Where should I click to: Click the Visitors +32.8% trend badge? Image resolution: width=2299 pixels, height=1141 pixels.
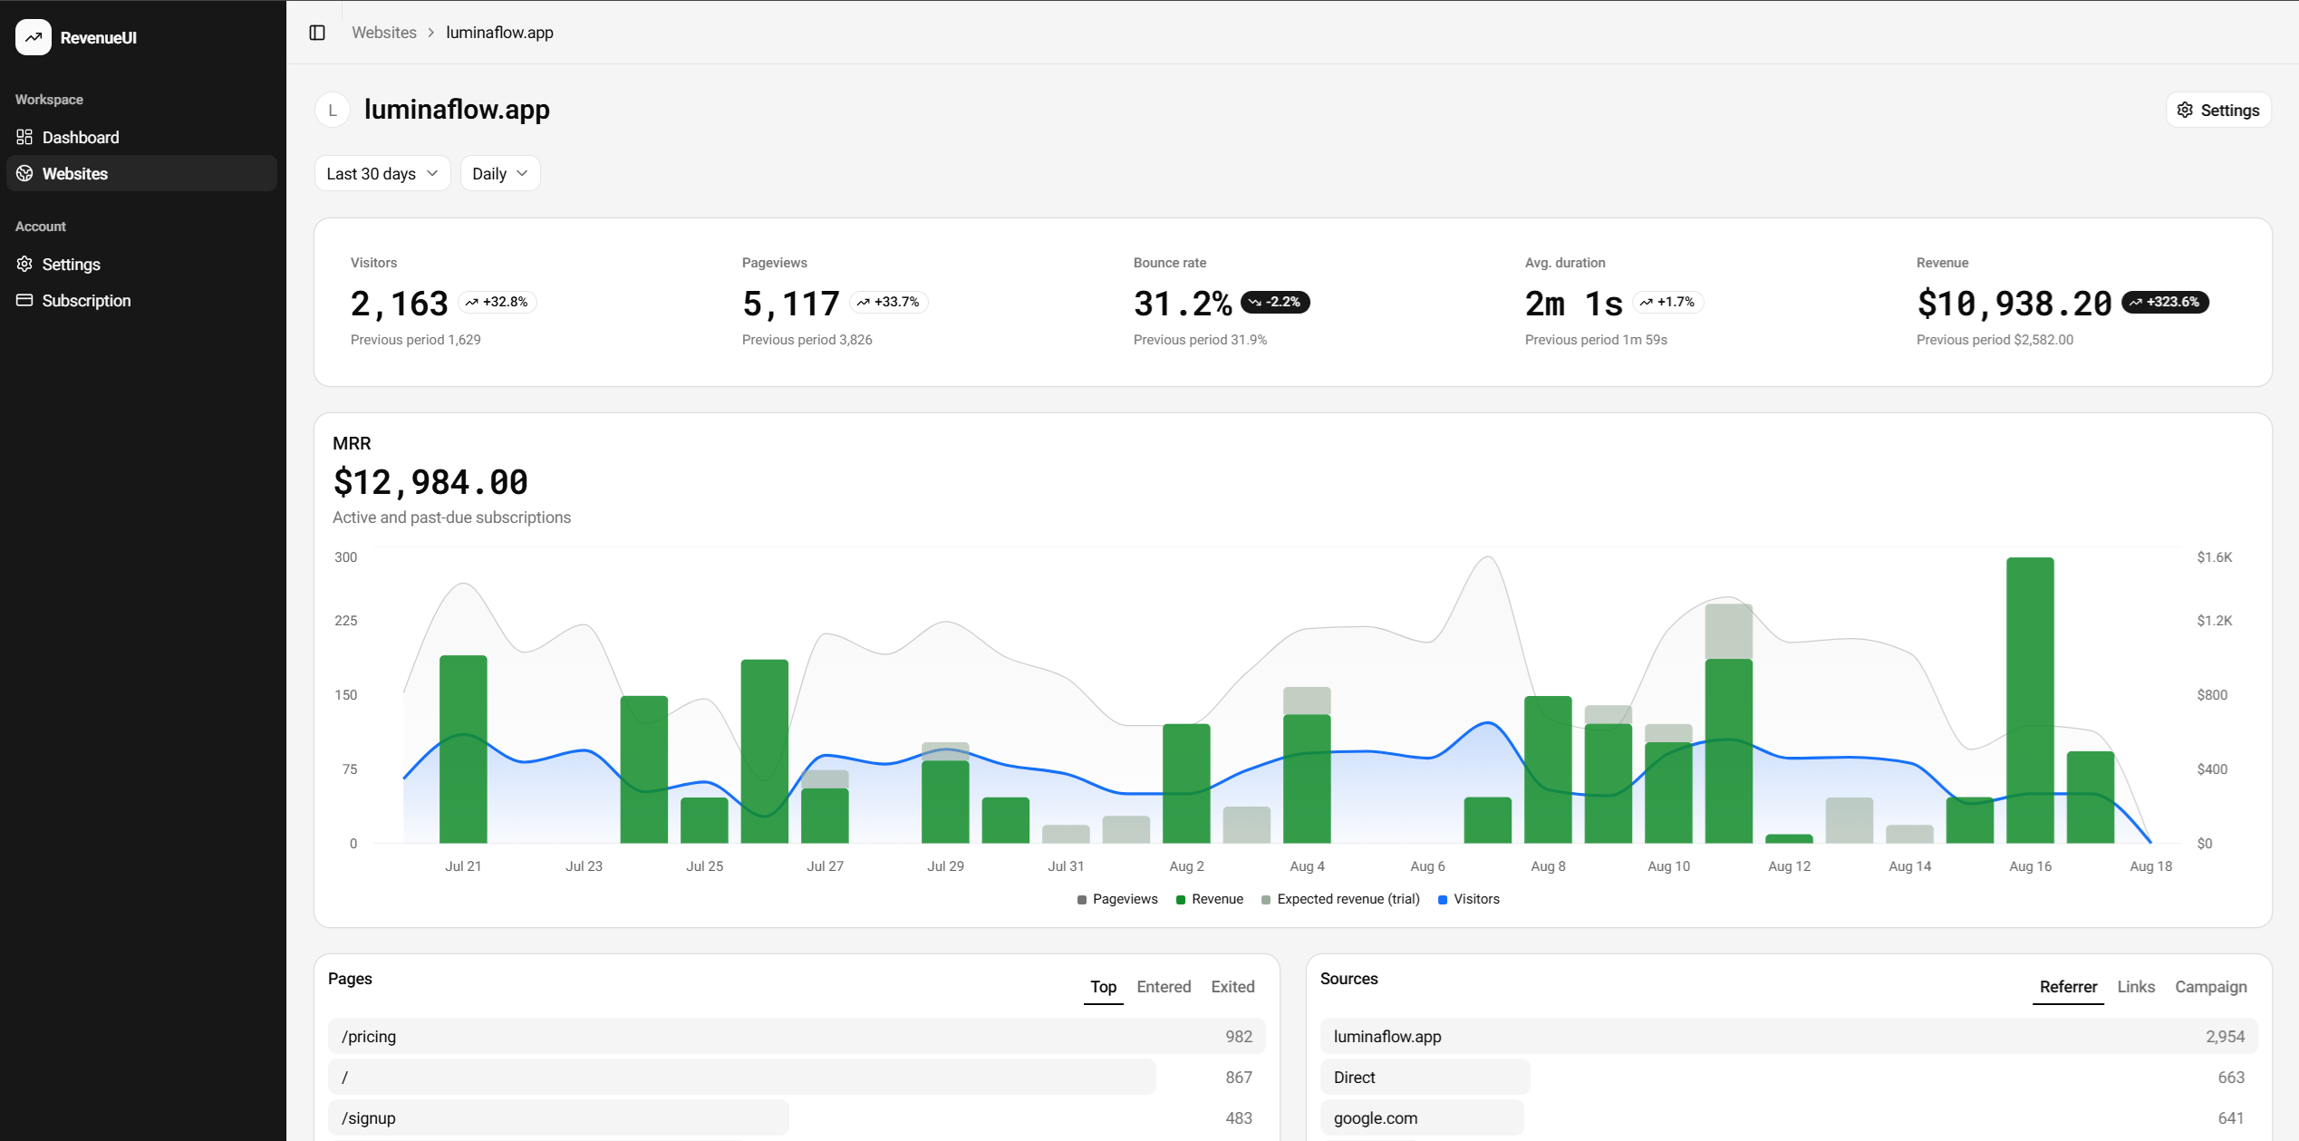click(x=497, y=302)
